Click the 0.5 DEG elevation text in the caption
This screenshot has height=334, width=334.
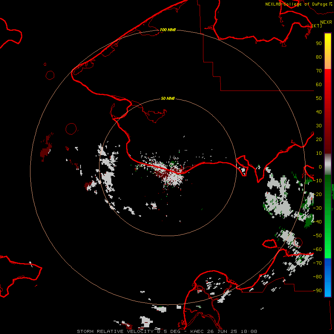(169, 331)
